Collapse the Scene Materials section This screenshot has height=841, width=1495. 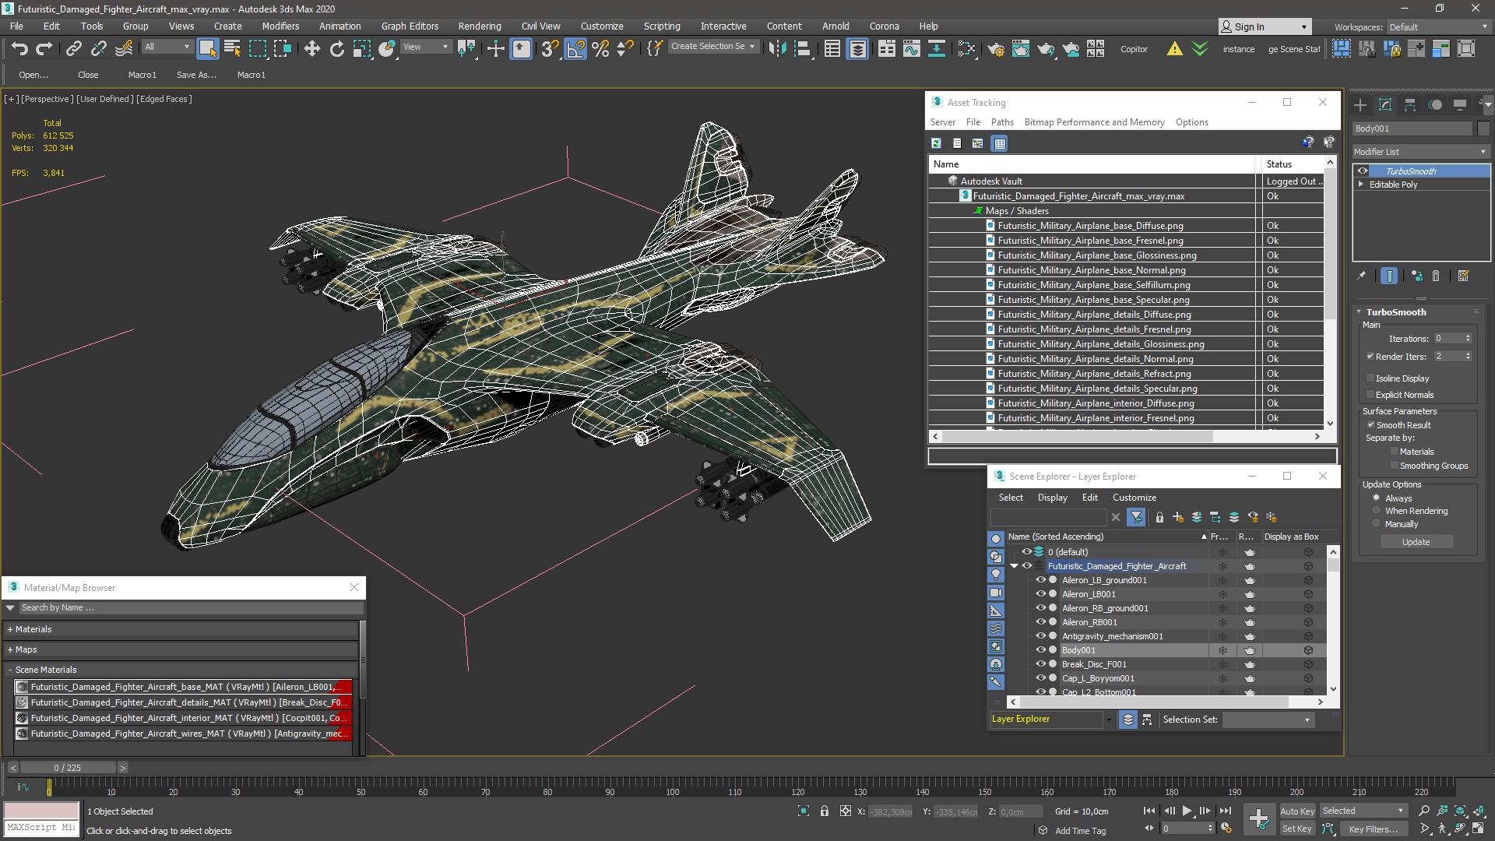pyautogui.click(x=10, y=670)
